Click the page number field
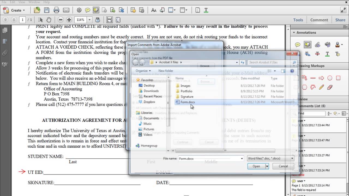 (22, 20)
